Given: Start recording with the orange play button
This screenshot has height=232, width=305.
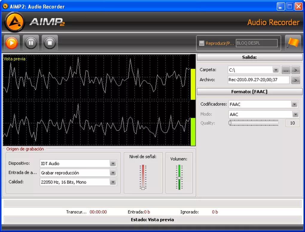Looking at the screenshot, I should coord(11,43).
